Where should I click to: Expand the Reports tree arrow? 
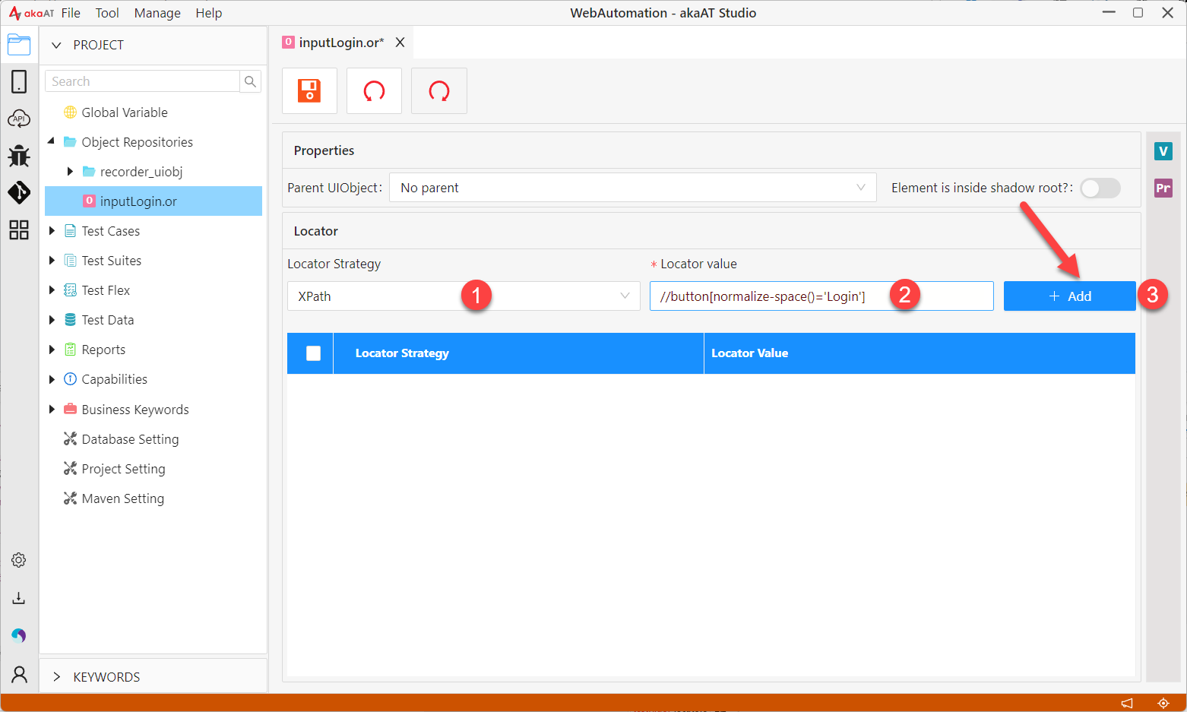coord(52,350)
